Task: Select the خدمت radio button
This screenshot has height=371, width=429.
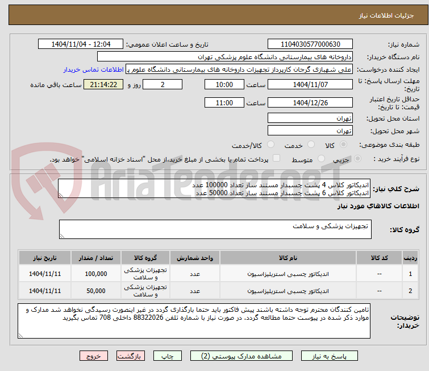Action: tap(311, 145)
